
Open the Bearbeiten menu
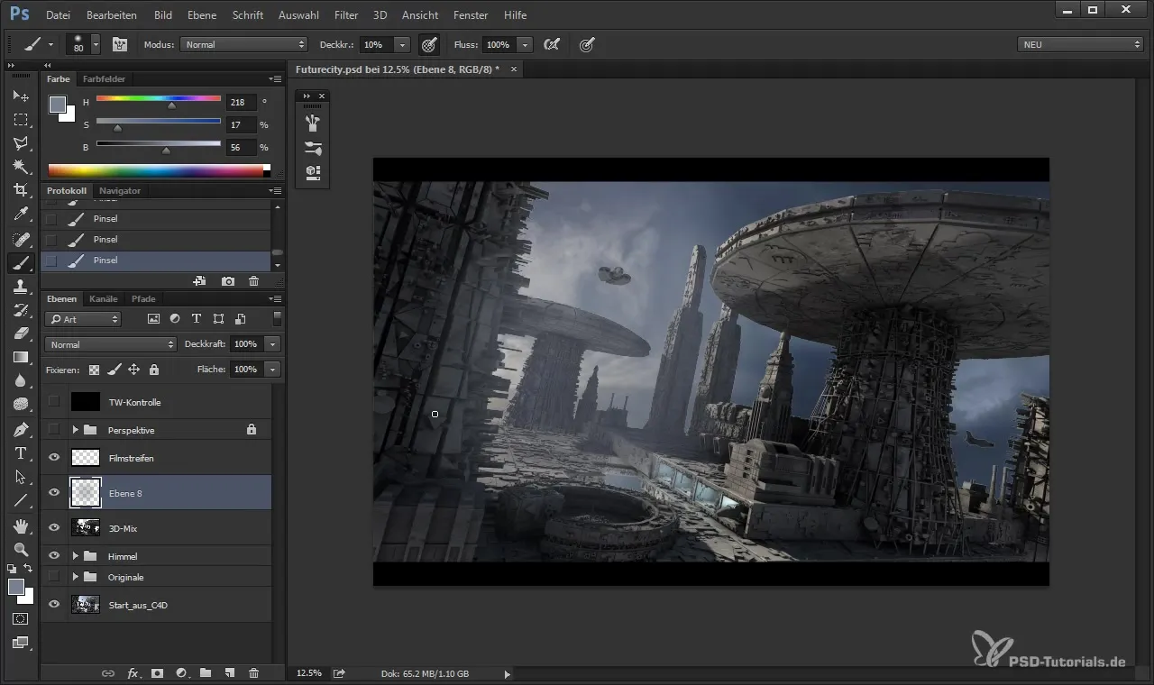click(x=112, y=15)
